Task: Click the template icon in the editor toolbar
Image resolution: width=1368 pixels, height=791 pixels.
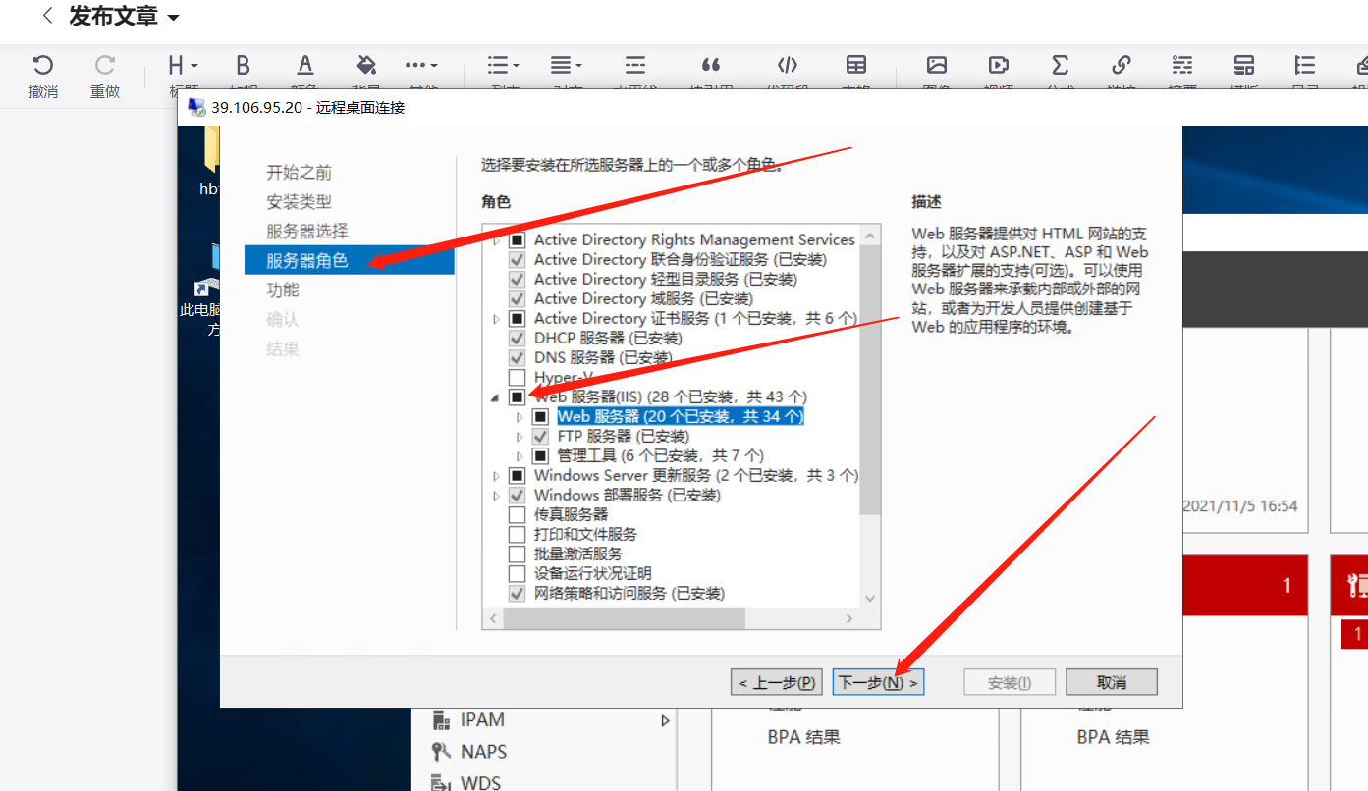Action: [x=1244, y=66]
